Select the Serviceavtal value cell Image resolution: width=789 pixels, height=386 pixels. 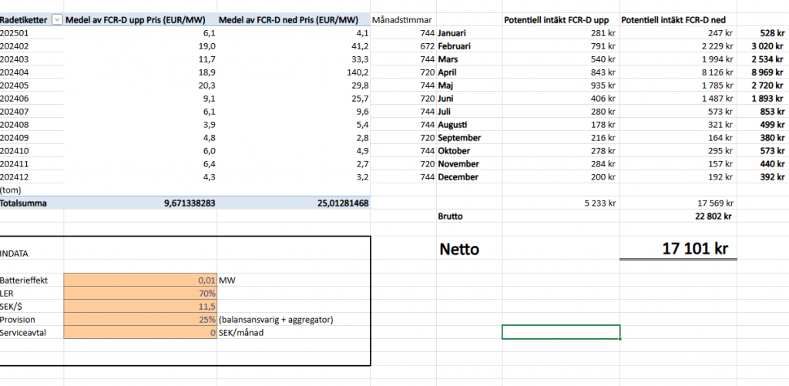tap(141, 332)
